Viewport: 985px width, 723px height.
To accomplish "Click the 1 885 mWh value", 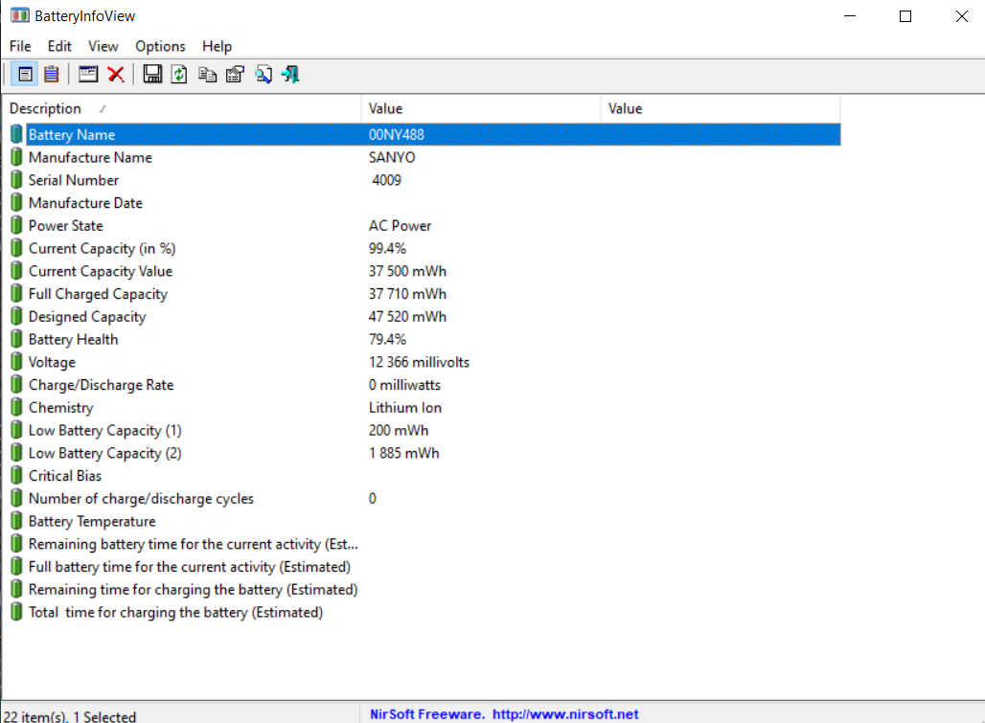I will point(404,453).
